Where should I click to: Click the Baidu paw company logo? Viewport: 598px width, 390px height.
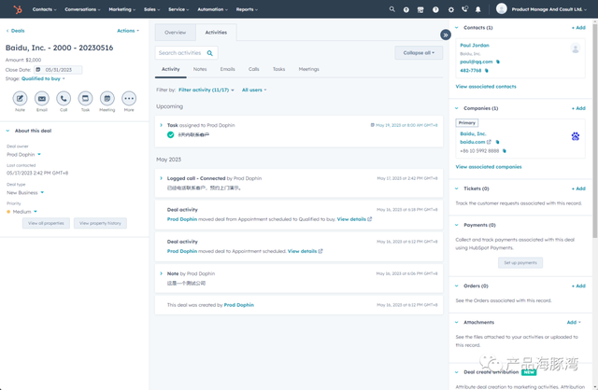[x=576, y=136]
